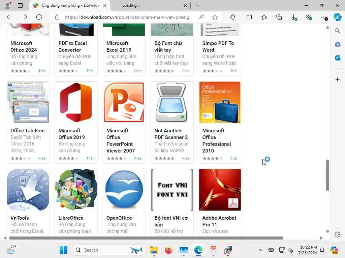Viewport: 345px width, 258px height.
Task: Open Microsoft Office Professional 2010 title
Action: click(217, 141)
